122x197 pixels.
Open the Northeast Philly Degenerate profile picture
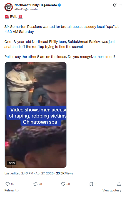pyautogui.click(x=9, y=7)
